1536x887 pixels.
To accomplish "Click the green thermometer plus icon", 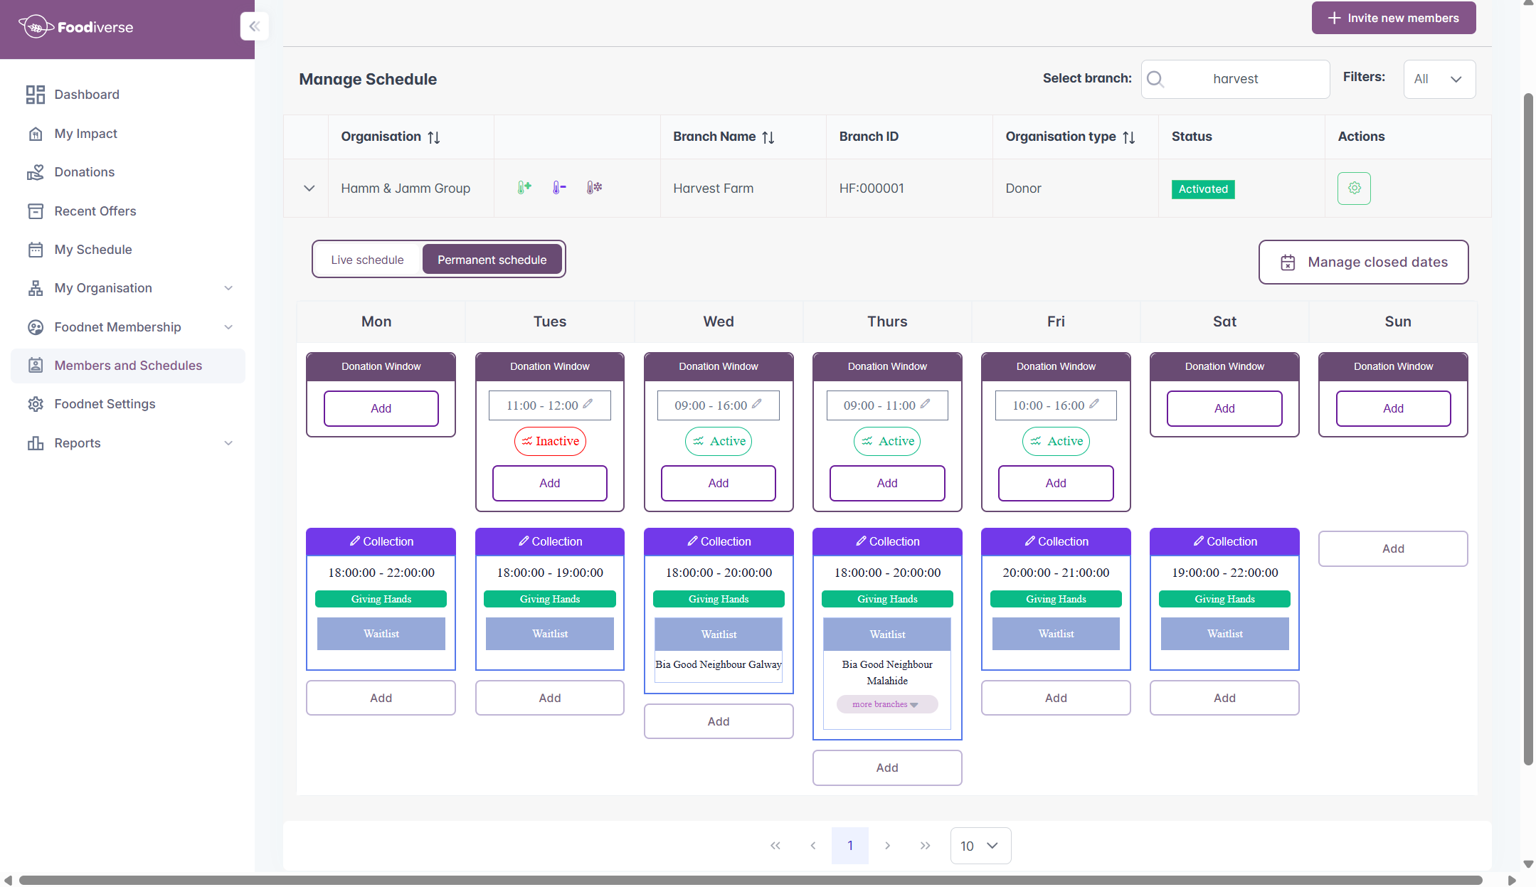I will click(x=524, y=188).
